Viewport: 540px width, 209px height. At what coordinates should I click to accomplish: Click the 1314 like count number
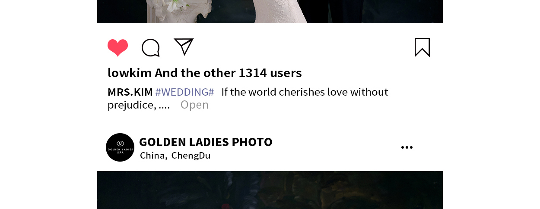[x=253, y=73]
